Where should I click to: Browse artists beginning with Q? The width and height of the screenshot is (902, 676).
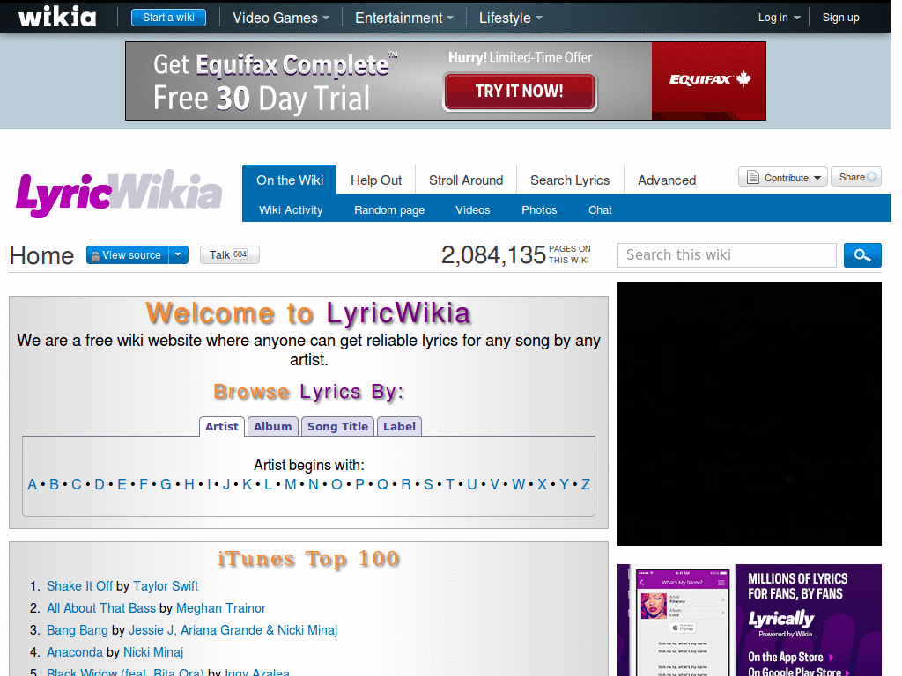pyautogui.click(x=382, y=485)
